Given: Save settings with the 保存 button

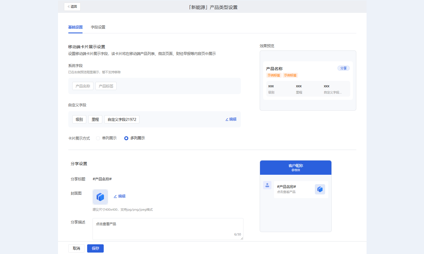Looking at the screenshot, I should point(95,248).
